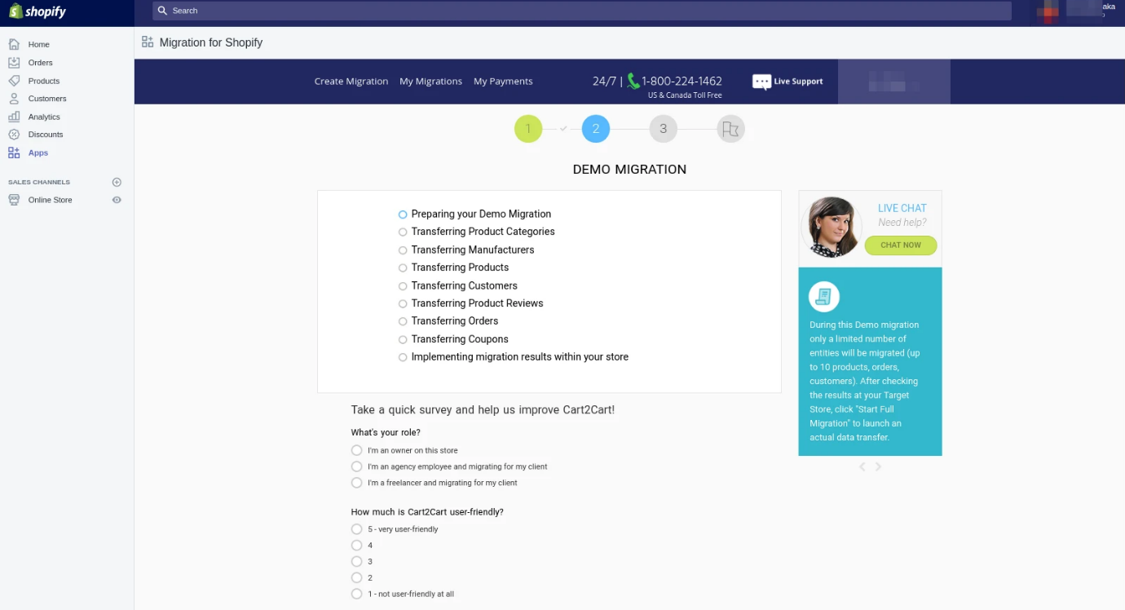Go to Products in the sidebar
Screen dimensions: 1125x610
pyautogui.click(x=43, y=81)
